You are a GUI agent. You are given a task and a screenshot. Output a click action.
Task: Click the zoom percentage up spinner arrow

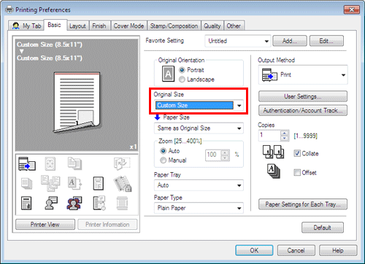click(x=225, y=152)
